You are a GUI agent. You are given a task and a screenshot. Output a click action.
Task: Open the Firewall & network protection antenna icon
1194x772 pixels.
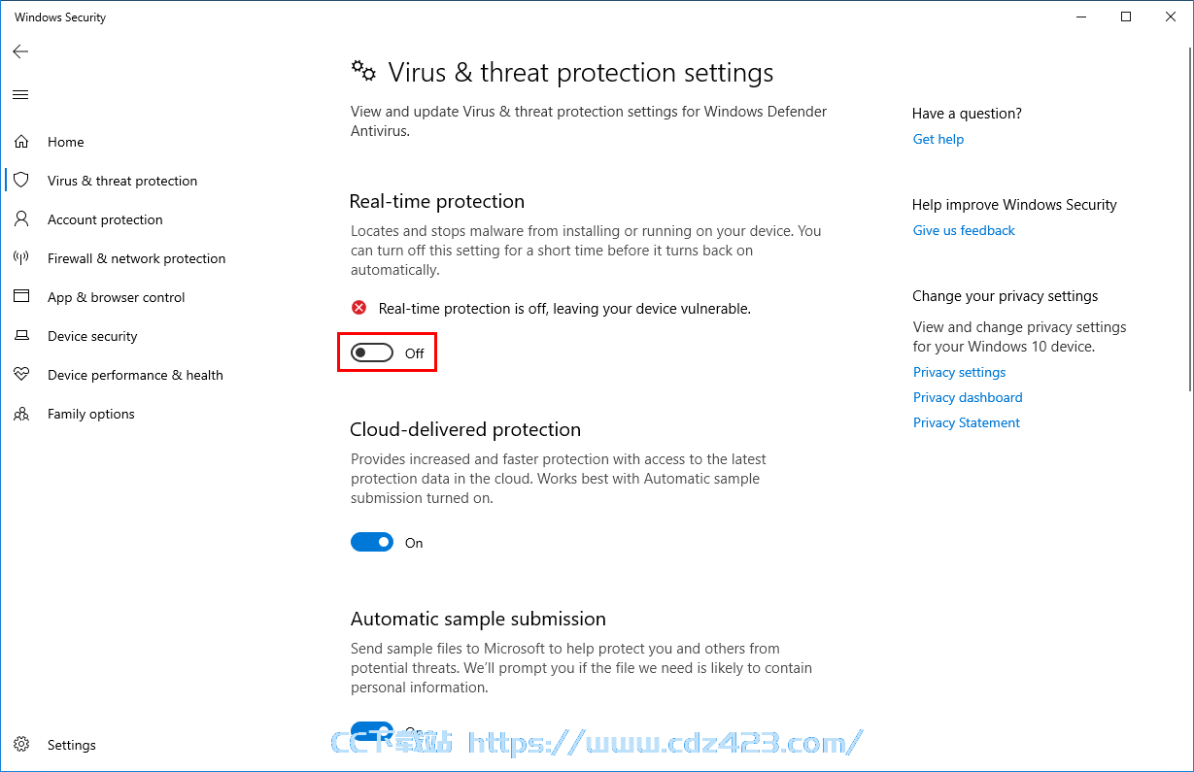pyautogui.click(x=21, y=258)
